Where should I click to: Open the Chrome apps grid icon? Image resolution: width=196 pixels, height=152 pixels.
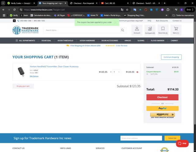point(4,15)
